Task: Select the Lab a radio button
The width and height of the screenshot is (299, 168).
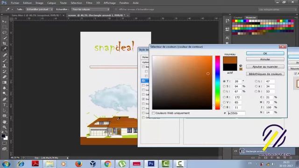Action: click(x=256, y=86)
